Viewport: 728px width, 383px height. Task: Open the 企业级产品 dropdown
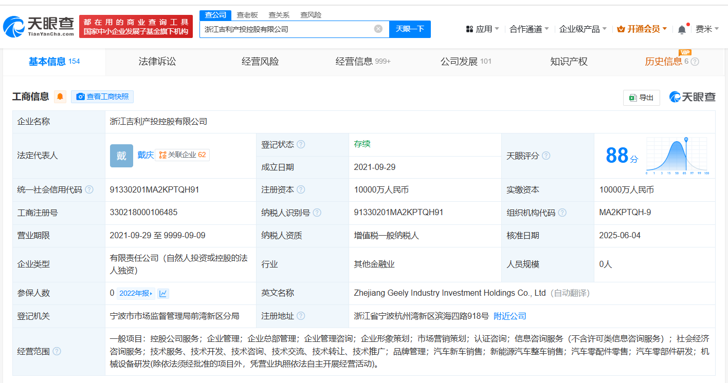click(x=583, y=29)
